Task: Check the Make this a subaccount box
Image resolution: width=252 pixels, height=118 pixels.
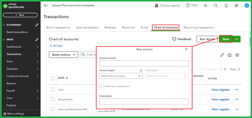Action: click(101, 86)
